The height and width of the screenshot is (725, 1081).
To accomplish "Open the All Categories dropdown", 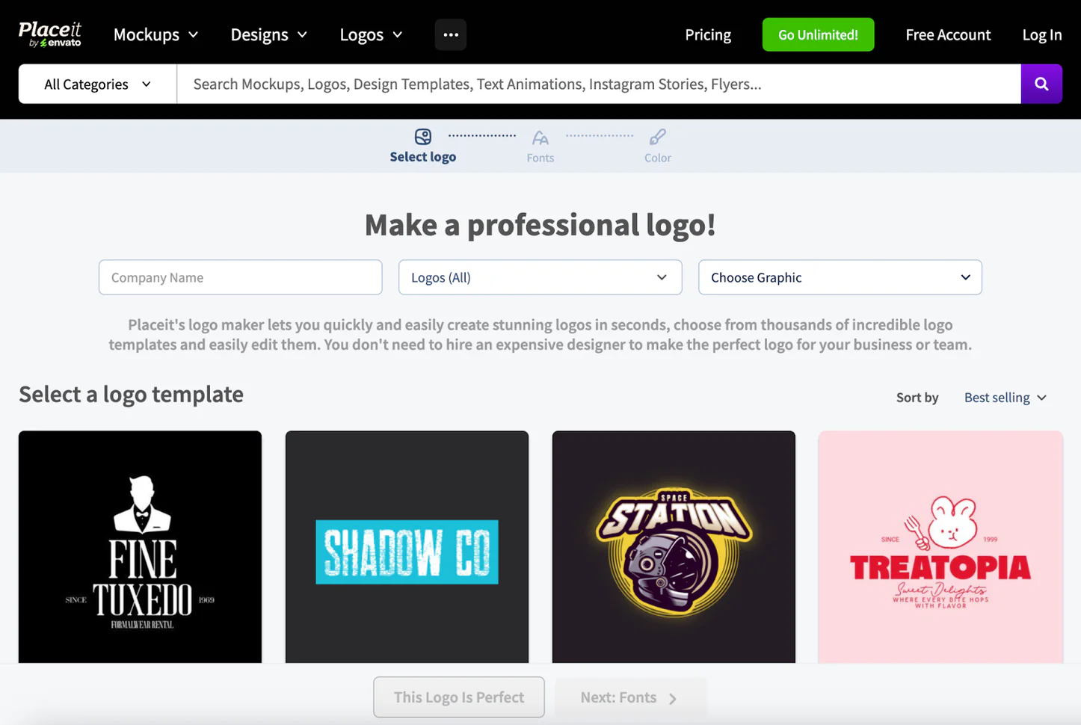I will pyautogui.click(x=96, y=84).
